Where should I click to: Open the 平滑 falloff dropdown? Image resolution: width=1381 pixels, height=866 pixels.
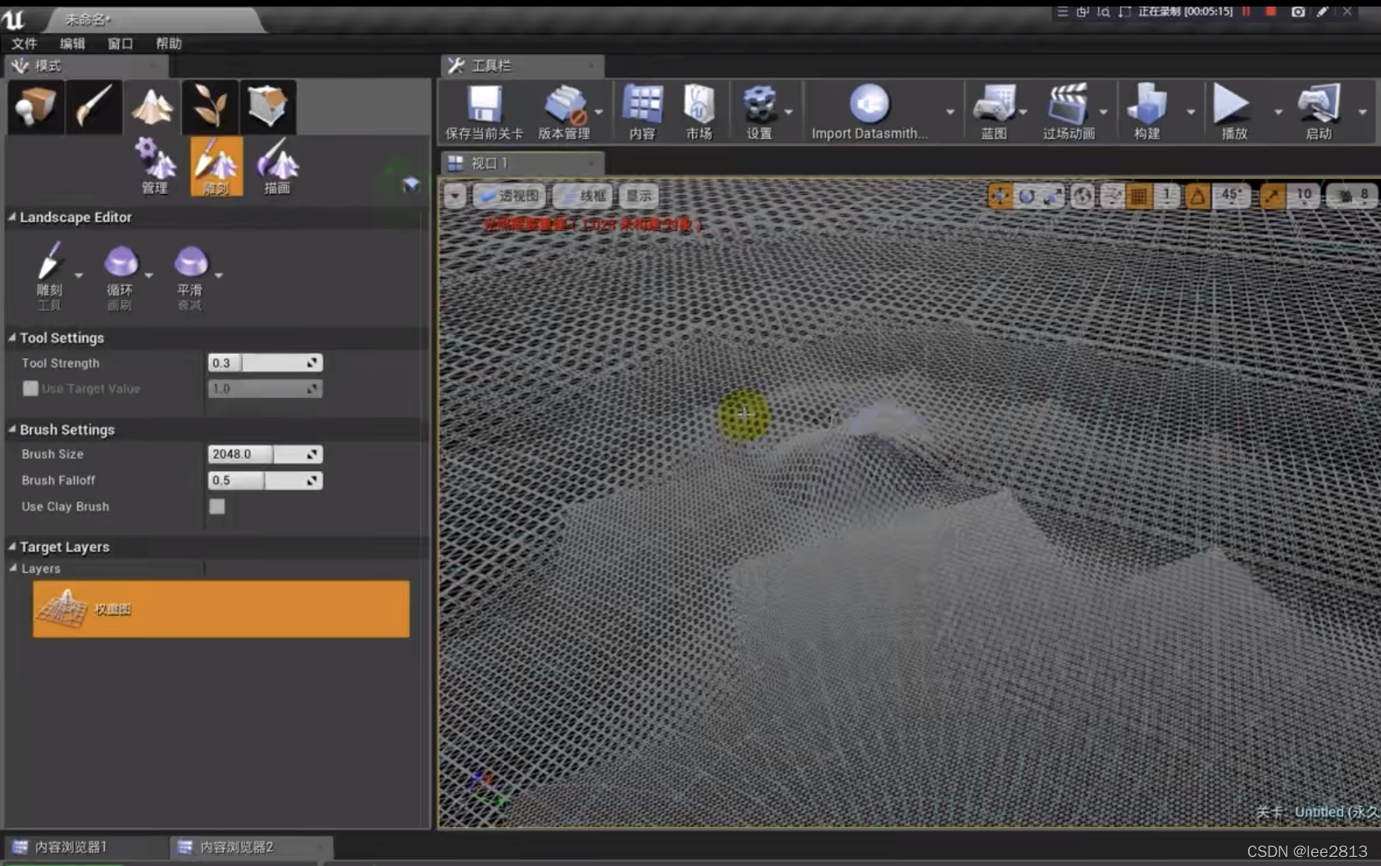pos(218,276)
